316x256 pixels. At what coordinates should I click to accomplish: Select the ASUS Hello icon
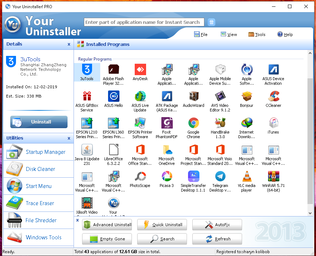pyautogui.click(x=113, y=96)
